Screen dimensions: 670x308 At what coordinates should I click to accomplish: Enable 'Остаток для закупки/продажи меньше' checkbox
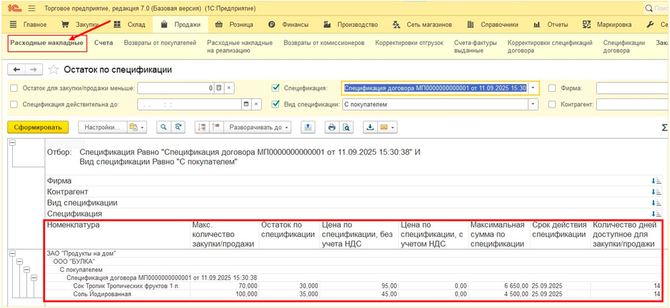14,88
